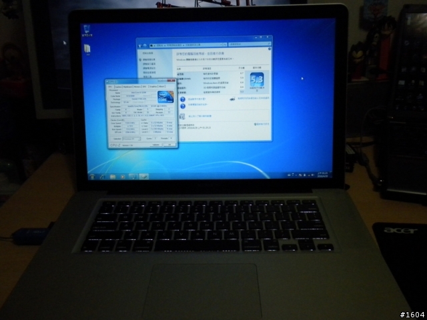Select the hard disk subscore 5.3
The height and width of the screenshot is (320, 427).
click(x=242, y=92)
